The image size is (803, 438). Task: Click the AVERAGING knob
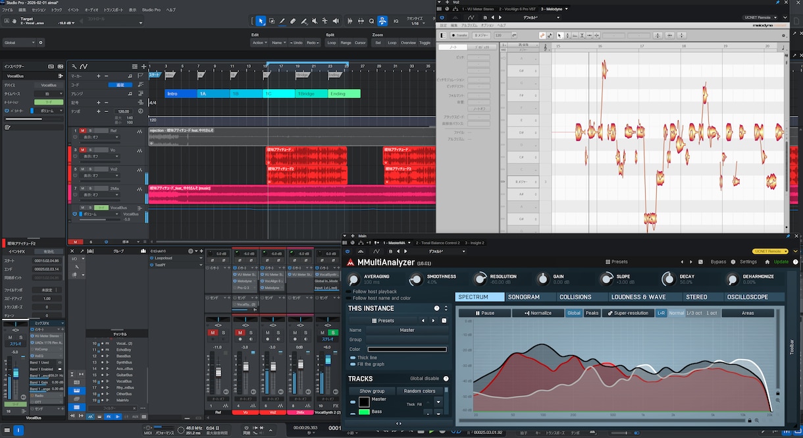click(355, 279)
